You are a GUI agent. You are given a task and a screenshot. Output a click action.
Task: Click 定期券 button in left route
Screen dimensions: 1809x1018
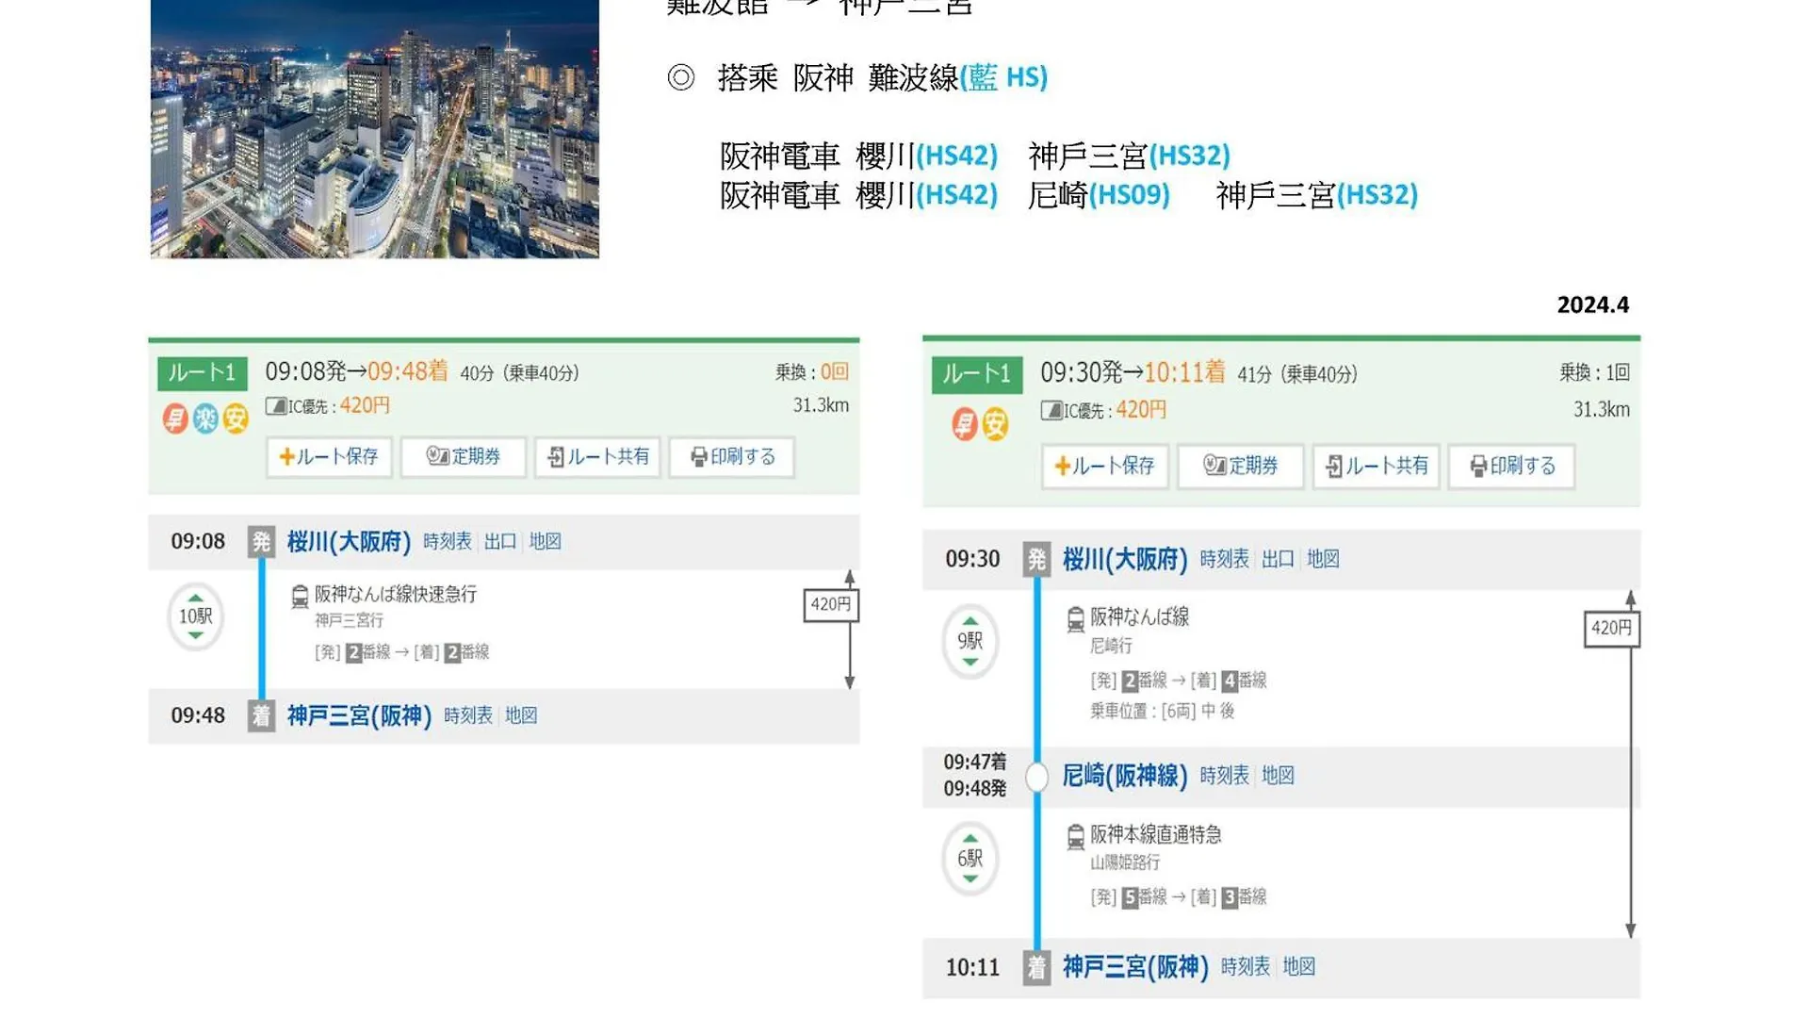(463, 457)
